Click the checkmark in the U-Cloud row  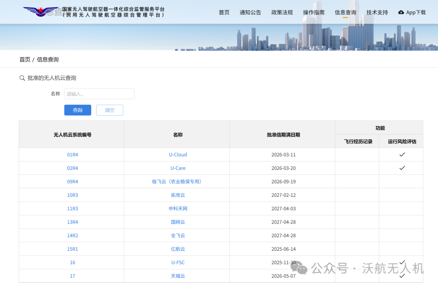click(402, 155)
